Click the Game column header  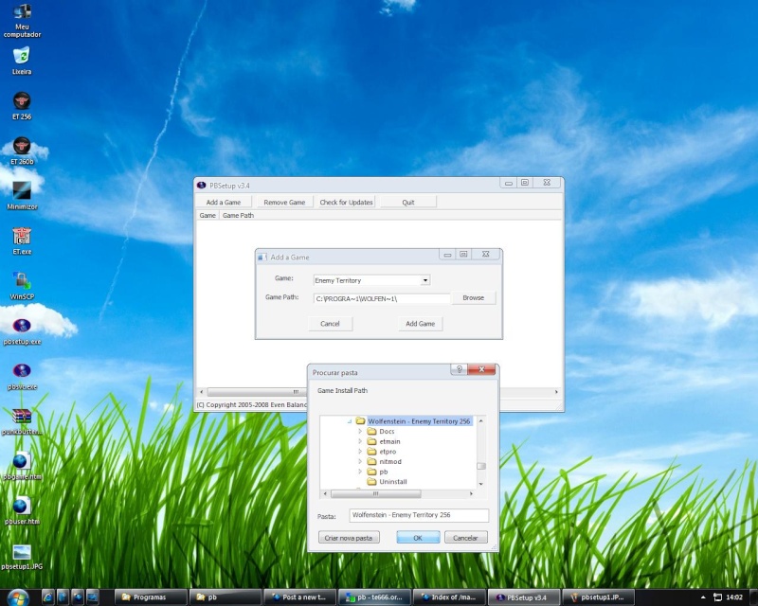(x=208, y=215)
